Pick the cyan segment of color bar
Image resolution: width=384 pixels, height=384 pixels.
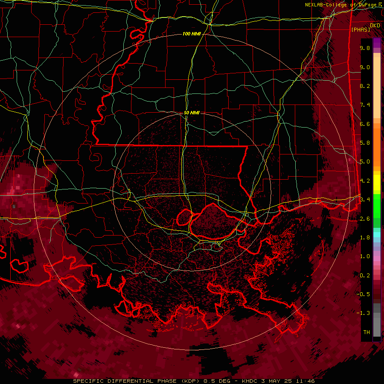click(377, 235)
